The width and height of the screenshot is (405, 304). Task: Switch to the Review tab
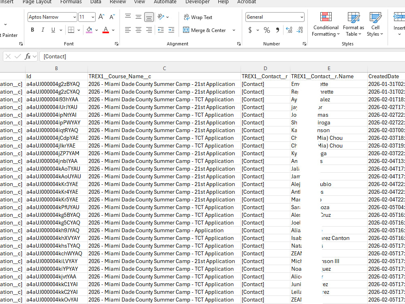tap(118, 2)
